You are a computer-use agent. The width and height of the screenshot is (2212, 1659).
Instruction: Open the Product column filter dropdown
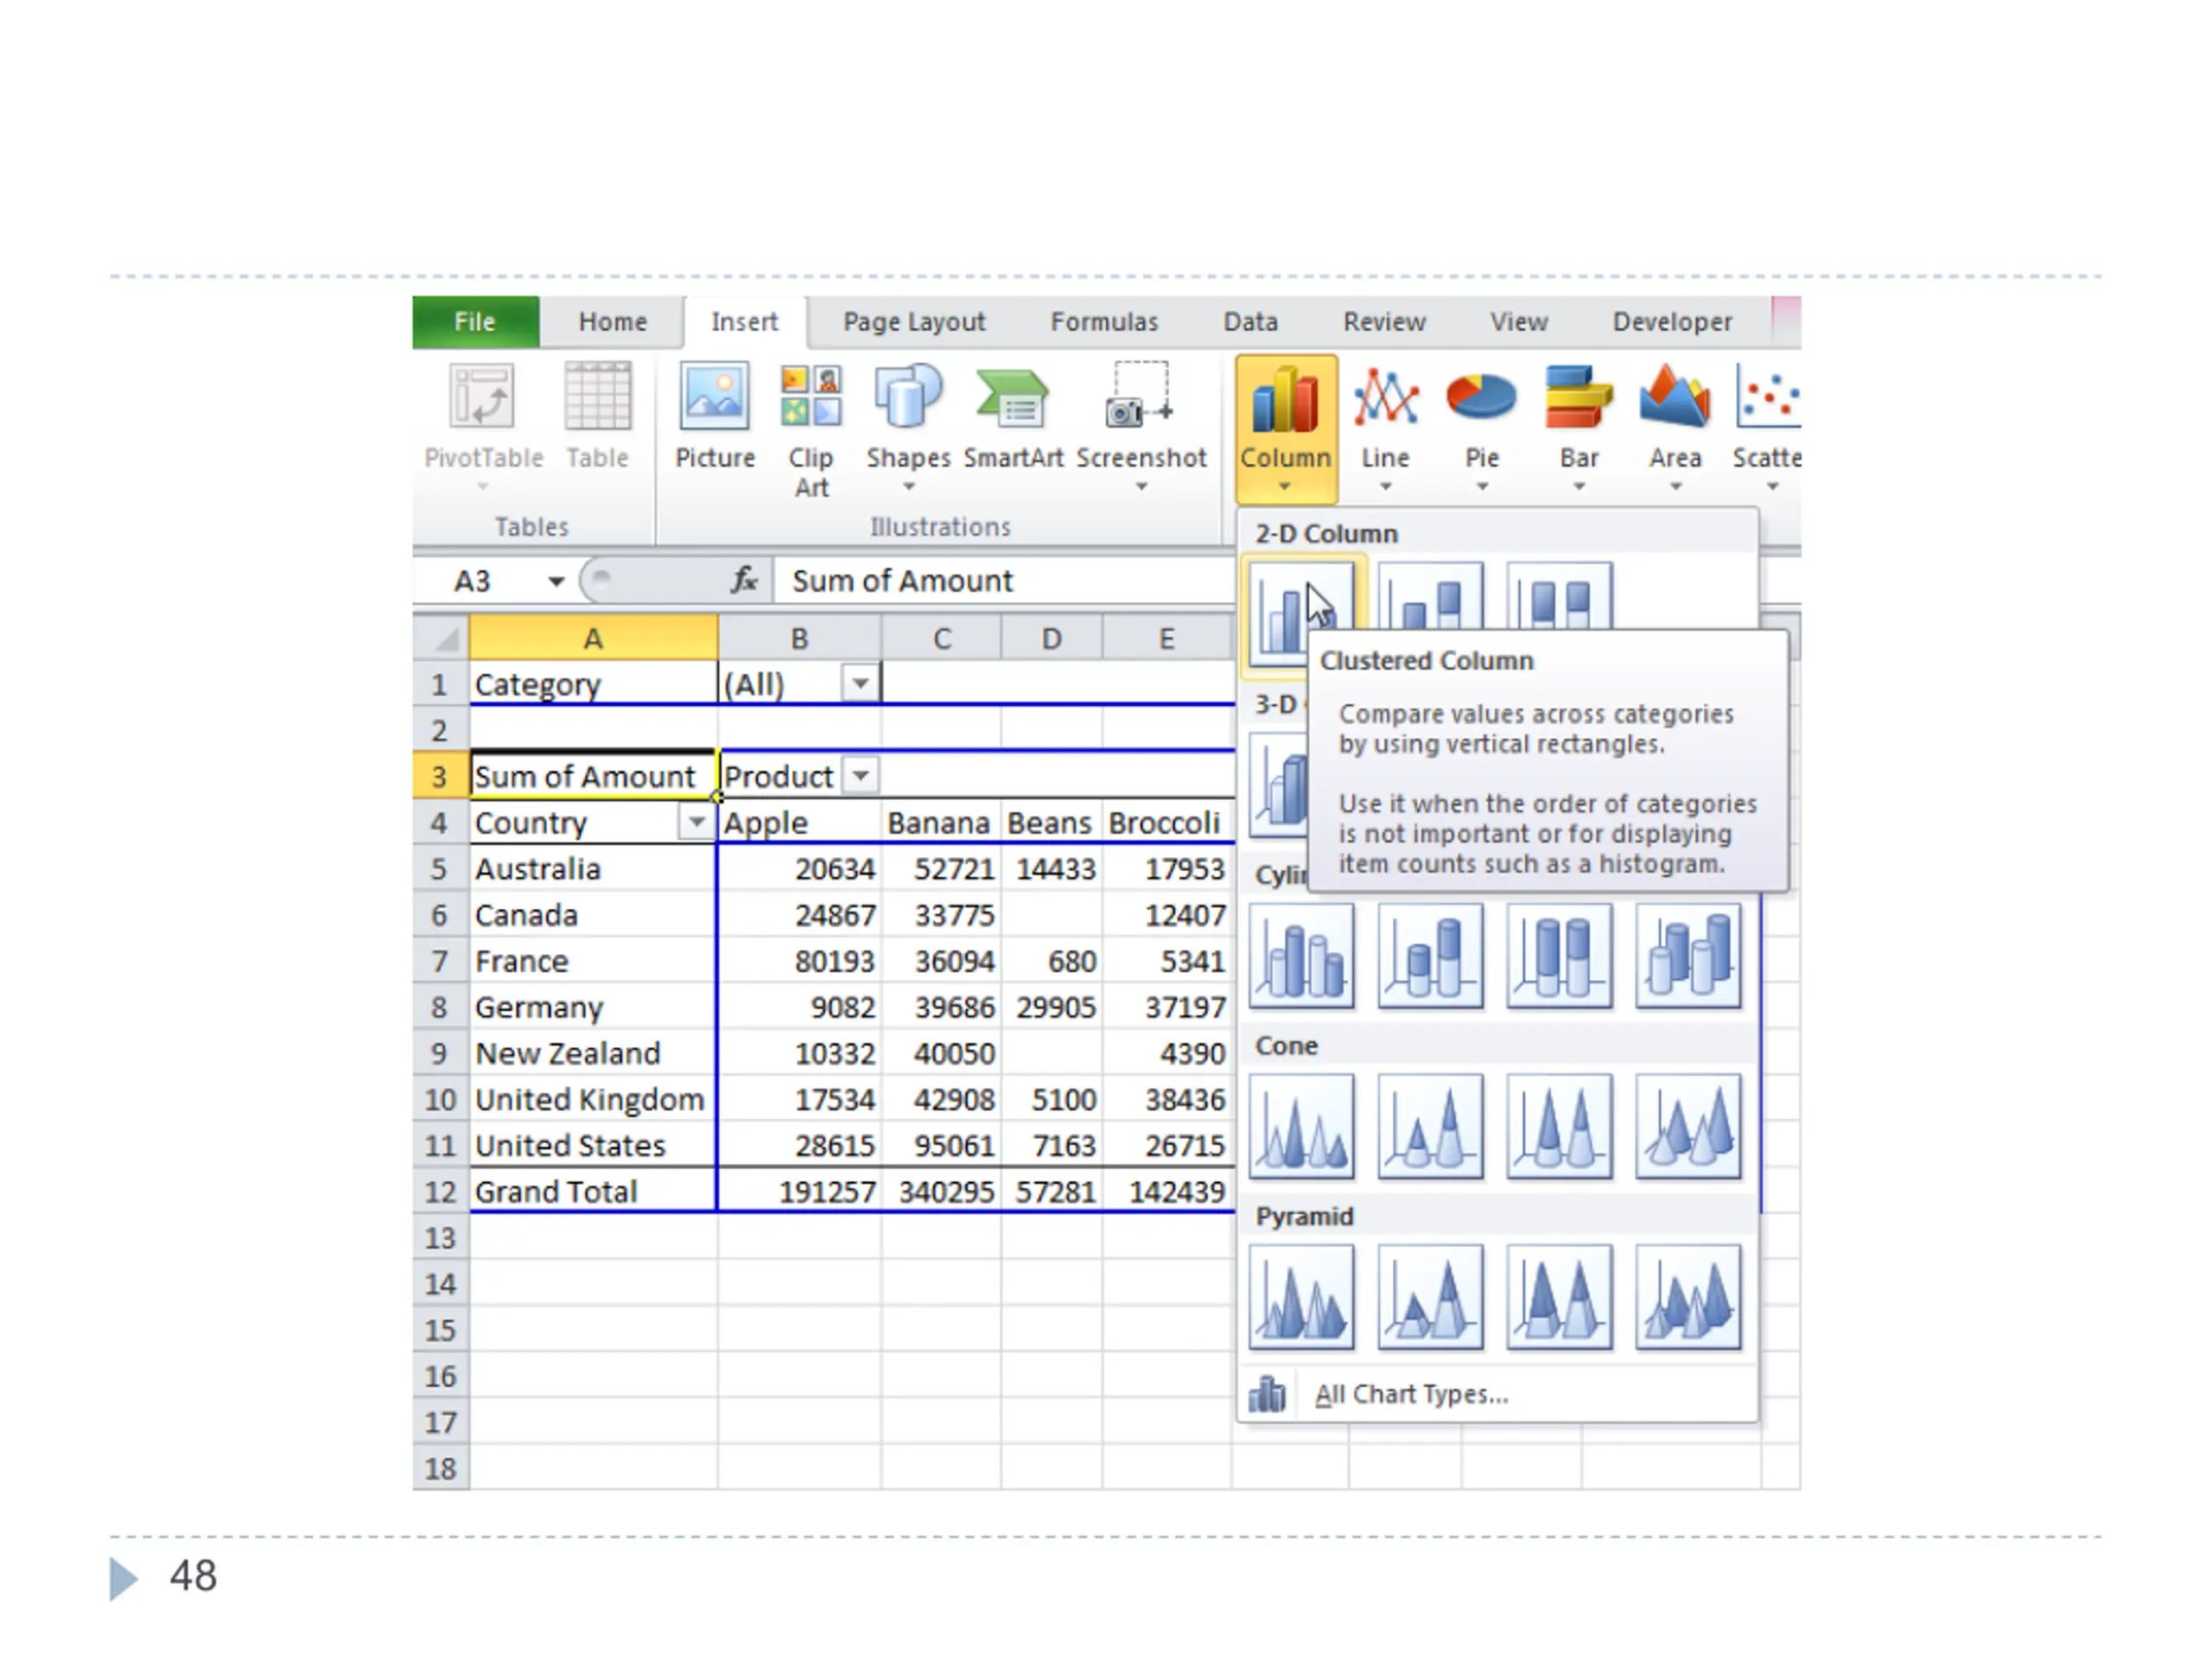[x=860, y=776]
